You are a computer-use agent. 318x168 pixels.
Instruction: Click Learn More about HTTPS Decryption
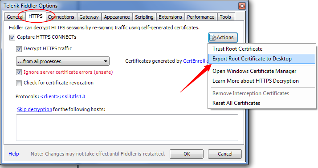coord(262,81)
